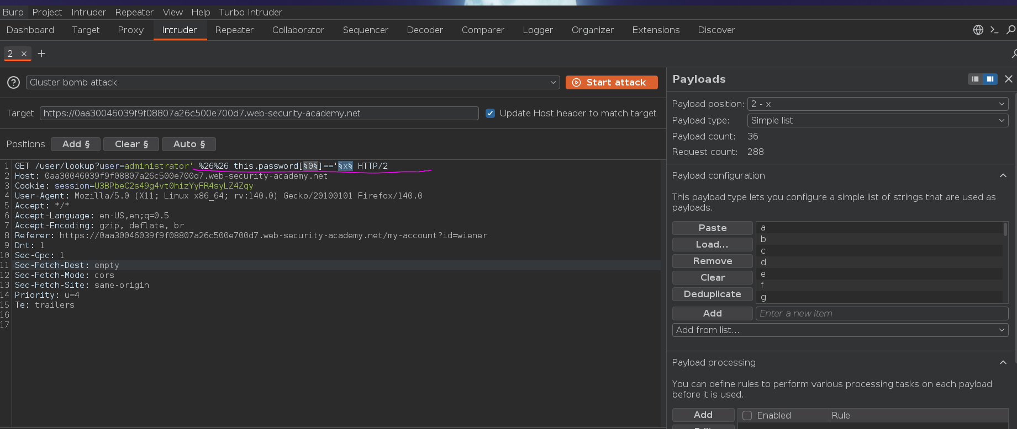This screenshot has width=1017, height=429.
Task: Switch to the Sequencer tab
Action: [365, 30]
